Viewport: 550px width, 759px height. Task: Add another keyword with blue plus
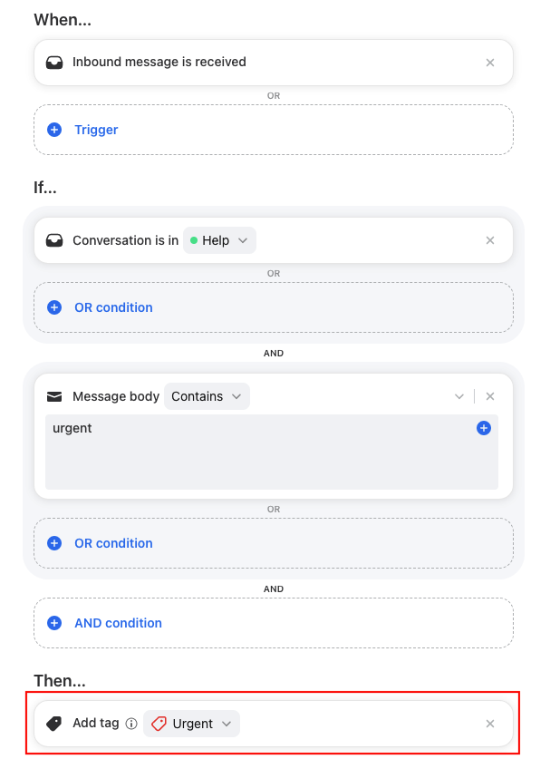tap(484, 428)
